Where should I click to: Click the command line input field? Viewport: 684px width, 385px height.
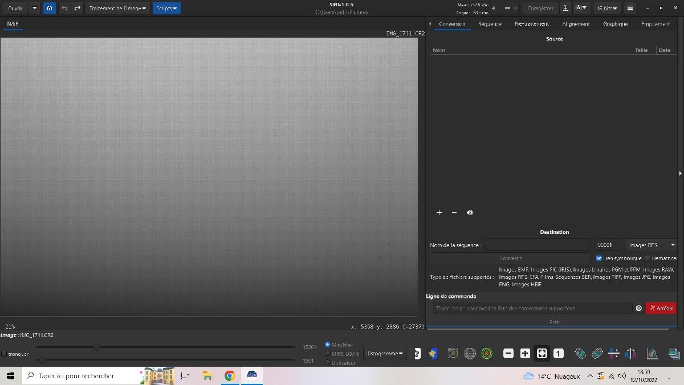[x=532, y=308]
